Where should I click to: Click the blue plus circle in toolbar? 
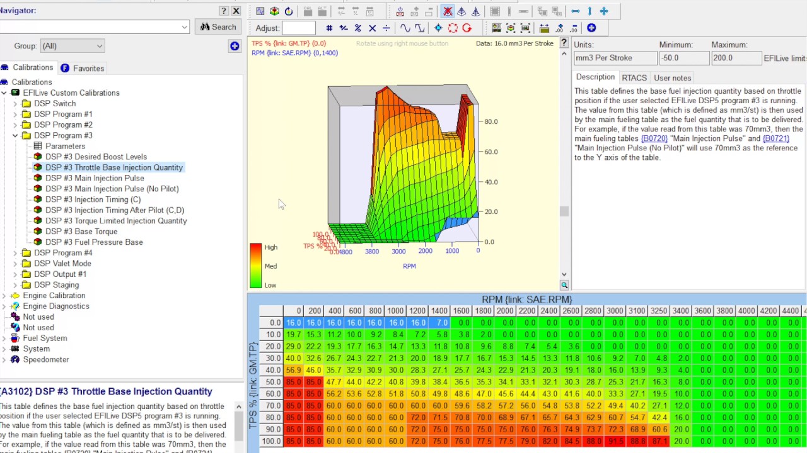coord(591,28)
